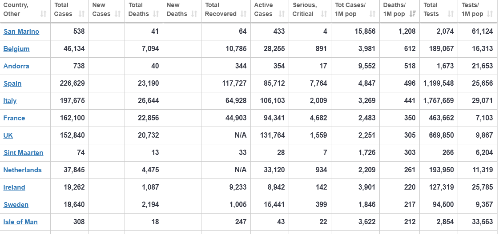The image size is (499, 234).
Task: Click the Total Tests sort arrows
Action: [x=451, y=14]
